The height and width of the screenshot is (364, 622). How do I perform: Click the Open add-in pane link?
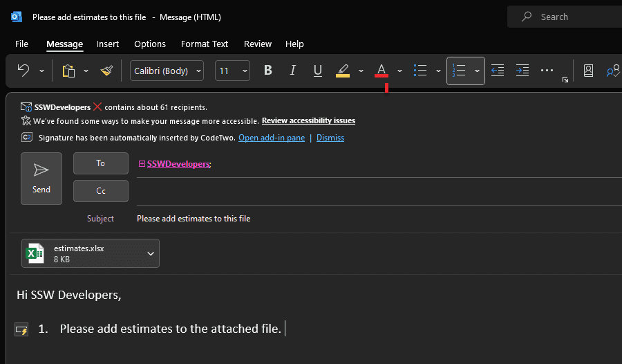coord(272,138)
